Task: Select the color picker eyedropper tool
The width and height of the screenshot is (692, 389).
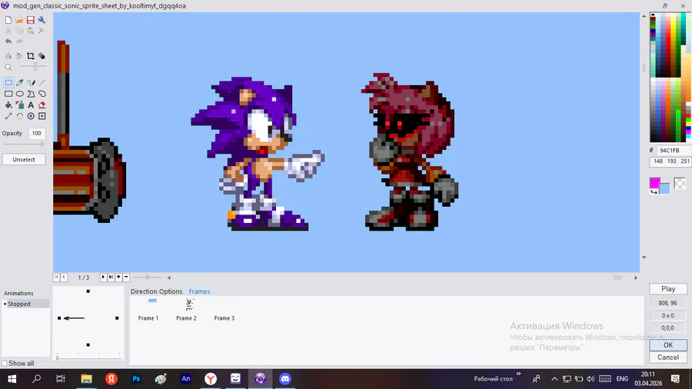Action: (x=19, y=82)
